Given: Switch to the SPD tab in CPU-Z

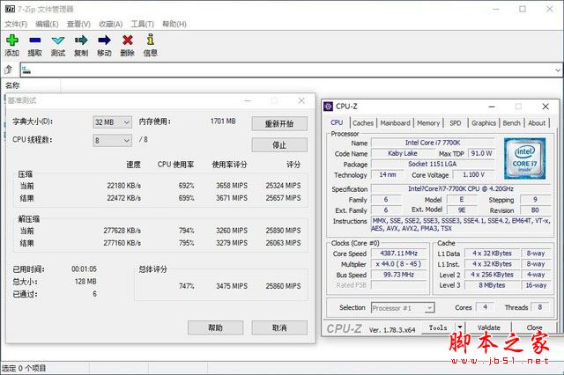Looking at the screenshot, I should [456, 123].
